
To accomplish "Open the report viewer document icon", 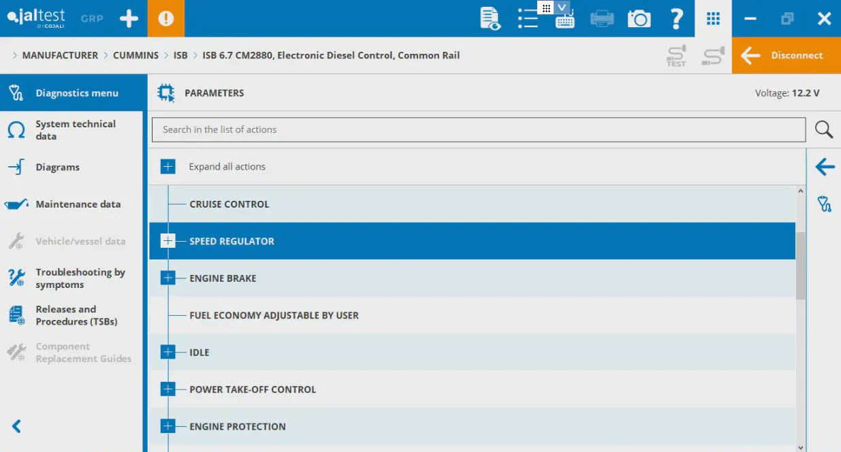I will (x=490, y=18).
